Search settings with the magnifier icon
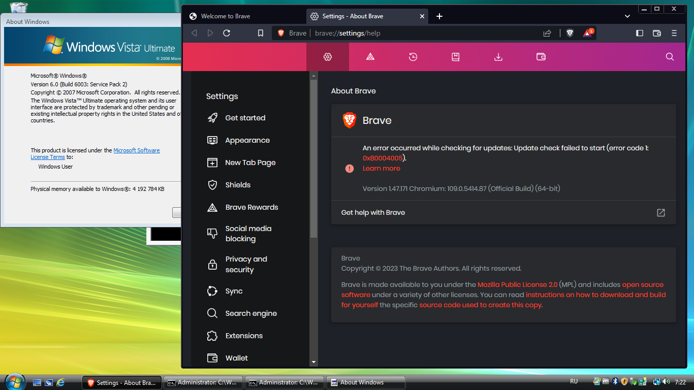Screen dimensions: 694x390 [x=670, y=57]
